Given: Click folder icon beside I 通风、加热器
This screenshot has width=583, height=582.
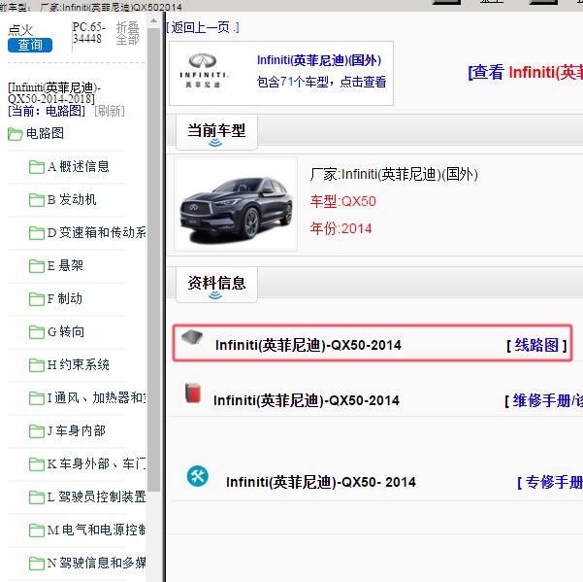Looking at the screenshot, I should 37,398.
